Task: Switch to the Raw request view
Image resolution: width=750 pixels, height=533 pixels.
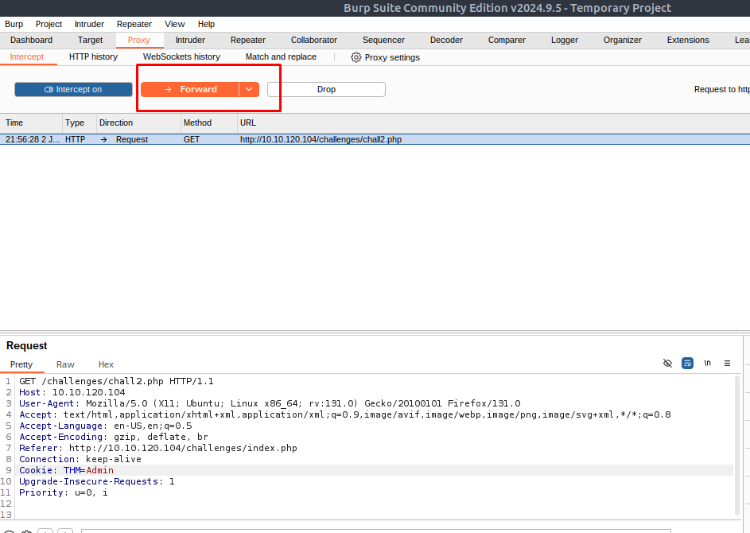Action: [x=65, y=364]
